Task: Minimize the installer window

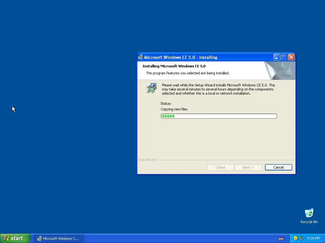Action: click(277, 57)
